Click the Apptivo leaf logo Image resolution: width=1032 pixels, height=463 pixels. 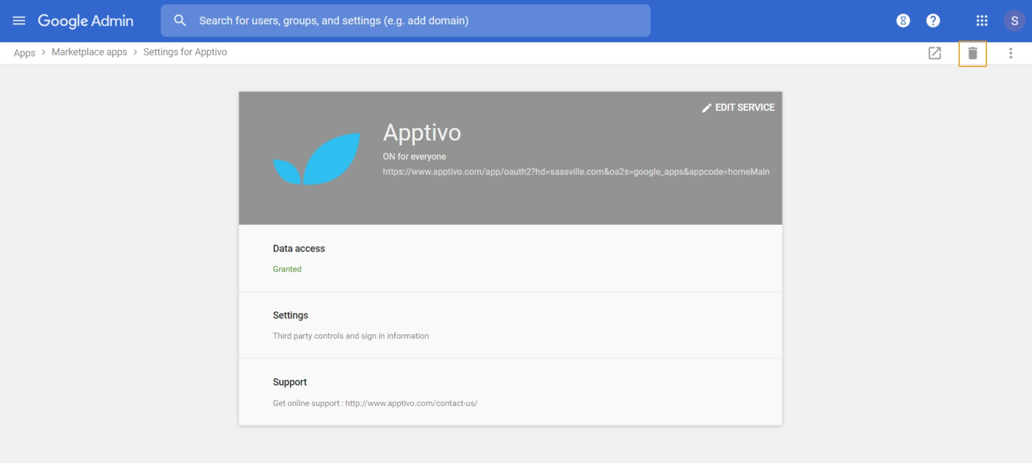(316, 159)
